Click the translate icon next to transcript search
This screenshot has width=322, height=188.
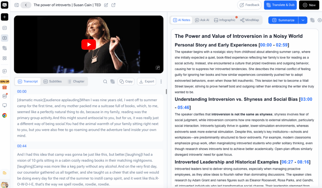(113, 81)
